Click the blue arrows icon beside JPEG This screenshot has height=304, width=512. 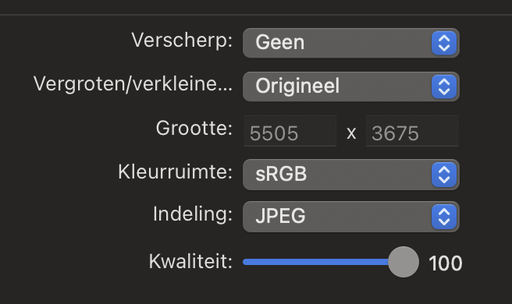(444, 217)
